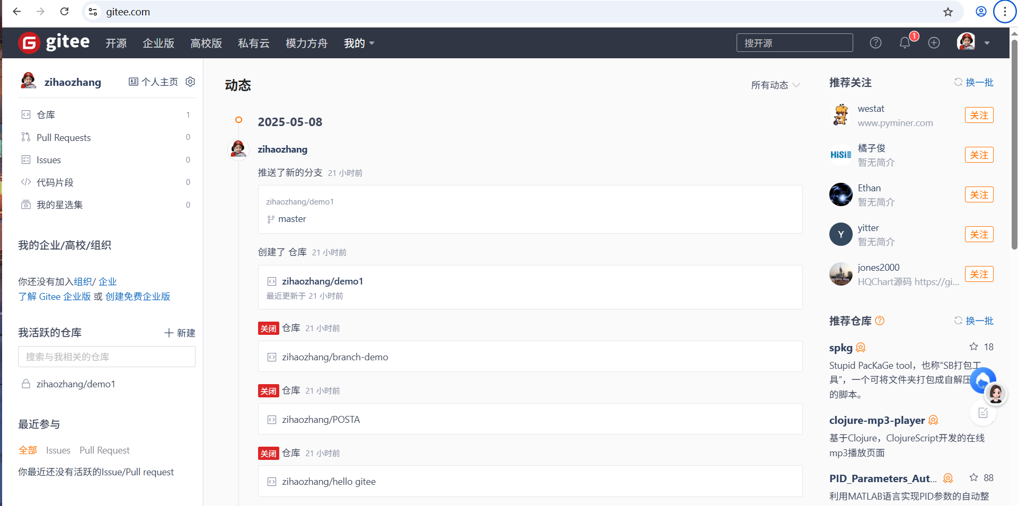Open zihaozhang/demo1 under 创建了 仓库
The width and height of the screenshot is (1018, 506).
point(322,281)
